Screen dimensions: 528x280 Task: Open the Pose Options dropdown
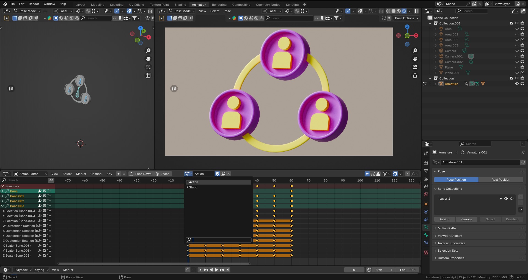point(406,18)
